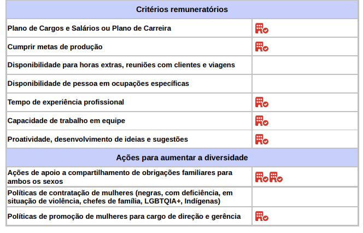Click the Tempo de experiência profissional label

66,102
